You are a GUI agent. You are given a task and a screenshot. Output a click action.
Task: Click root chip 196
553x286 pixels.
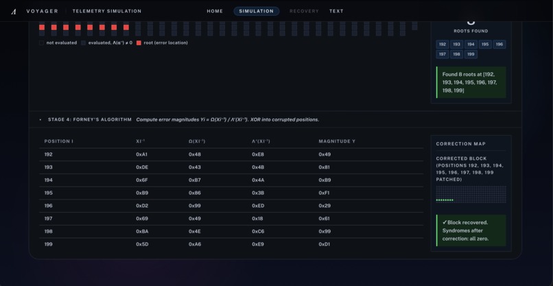[499, 45]
